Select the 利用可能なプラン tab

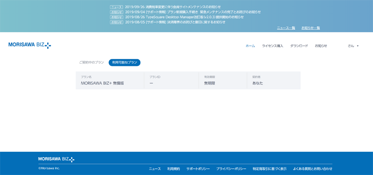(x=125, y=62)
